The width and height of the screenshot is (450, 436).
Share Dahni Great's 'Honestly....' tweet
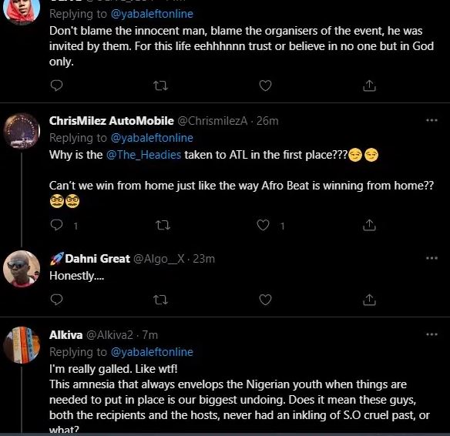coord(369,300)
